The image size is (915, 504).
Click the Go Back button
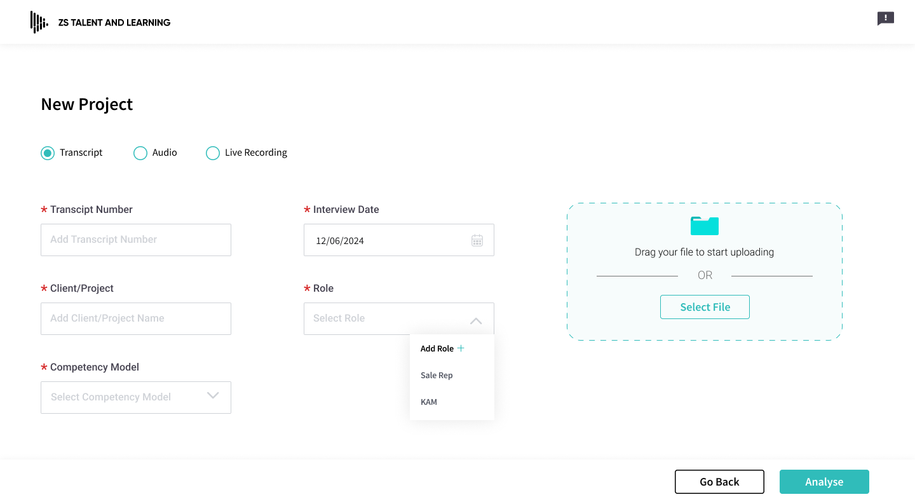click(719, 482)
